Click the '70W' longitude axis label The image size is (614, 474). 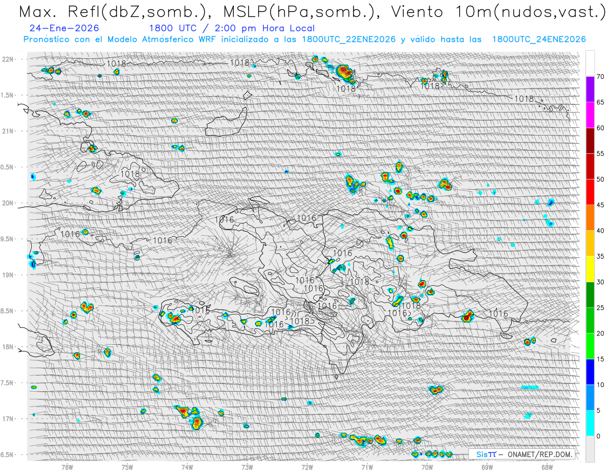pos(427,467)
